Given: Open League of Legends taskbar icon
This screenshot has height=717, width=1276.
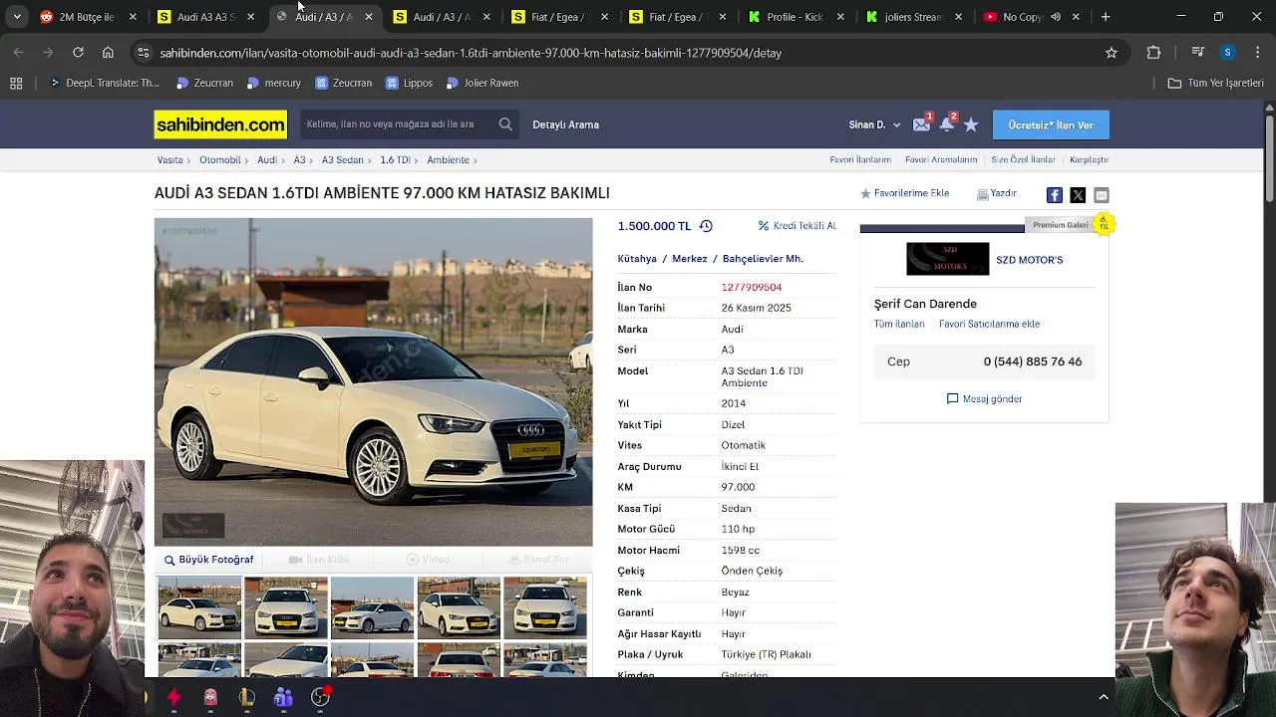Looking at the screenshot, I should 247,698.
